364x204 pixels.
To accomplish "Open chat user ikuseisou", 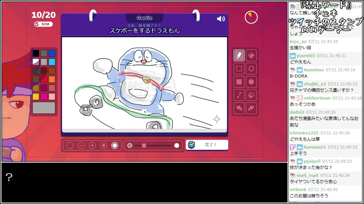I will 314,70.
